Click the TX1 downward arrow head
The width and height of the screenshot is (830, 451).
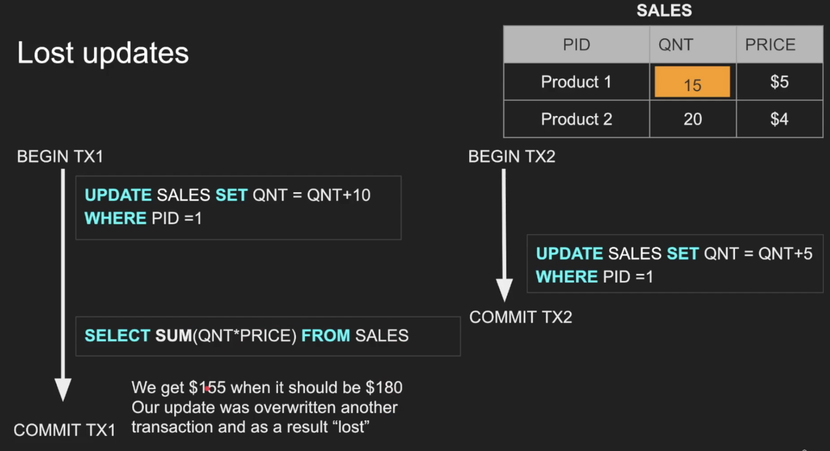63,389
